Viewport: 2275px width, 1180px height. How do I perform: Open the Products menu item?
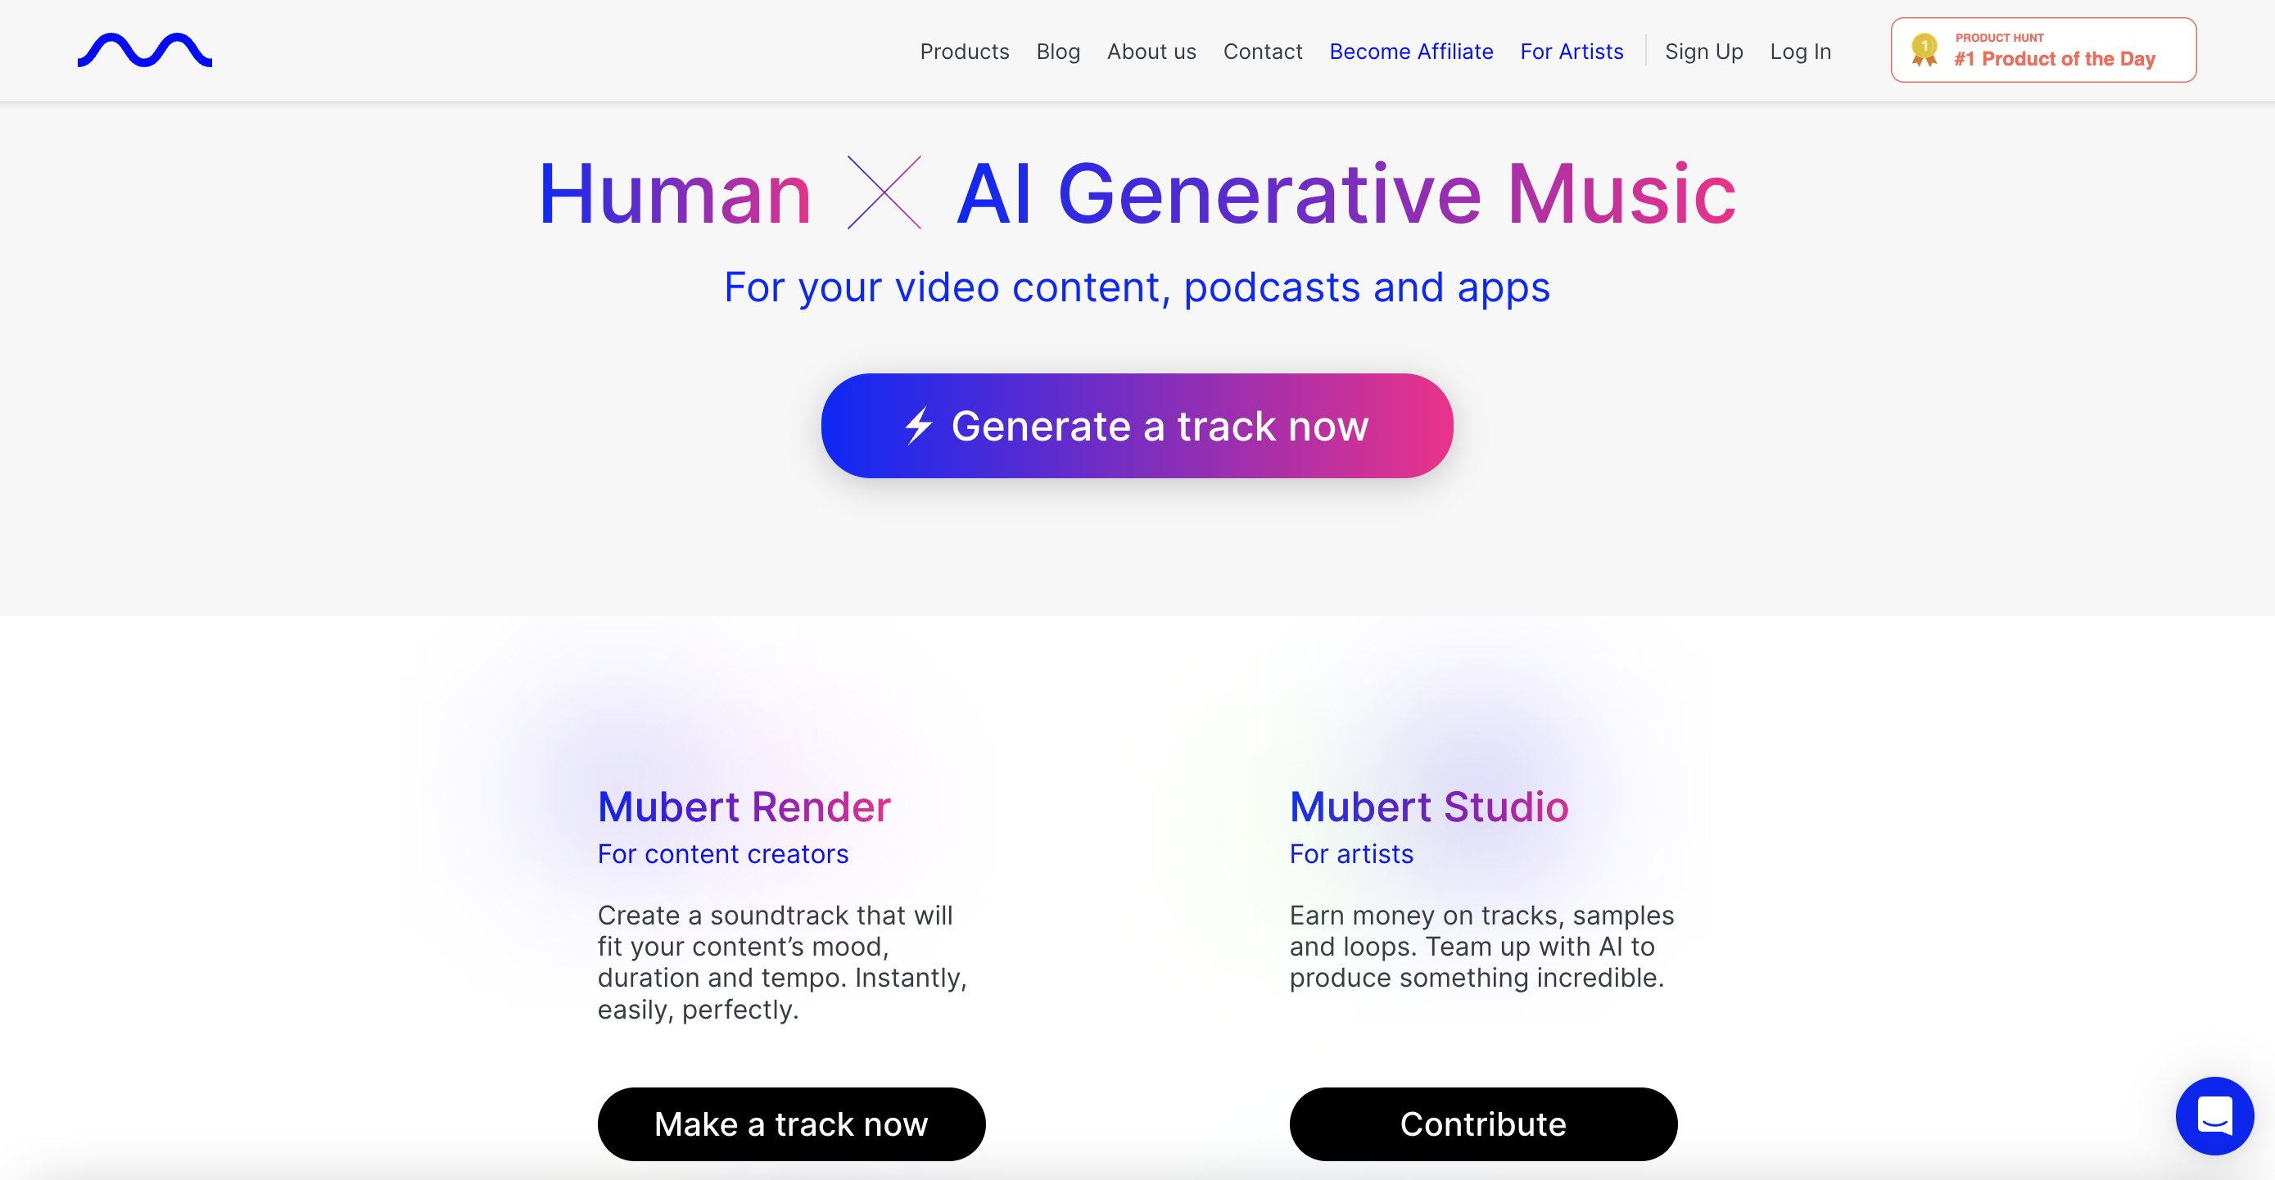[x=965, y=50]
